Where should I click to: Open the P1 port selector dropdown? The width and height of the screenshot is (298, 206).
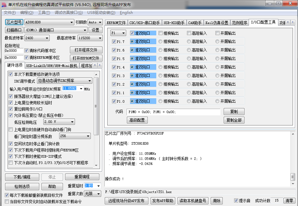[118, 33]
